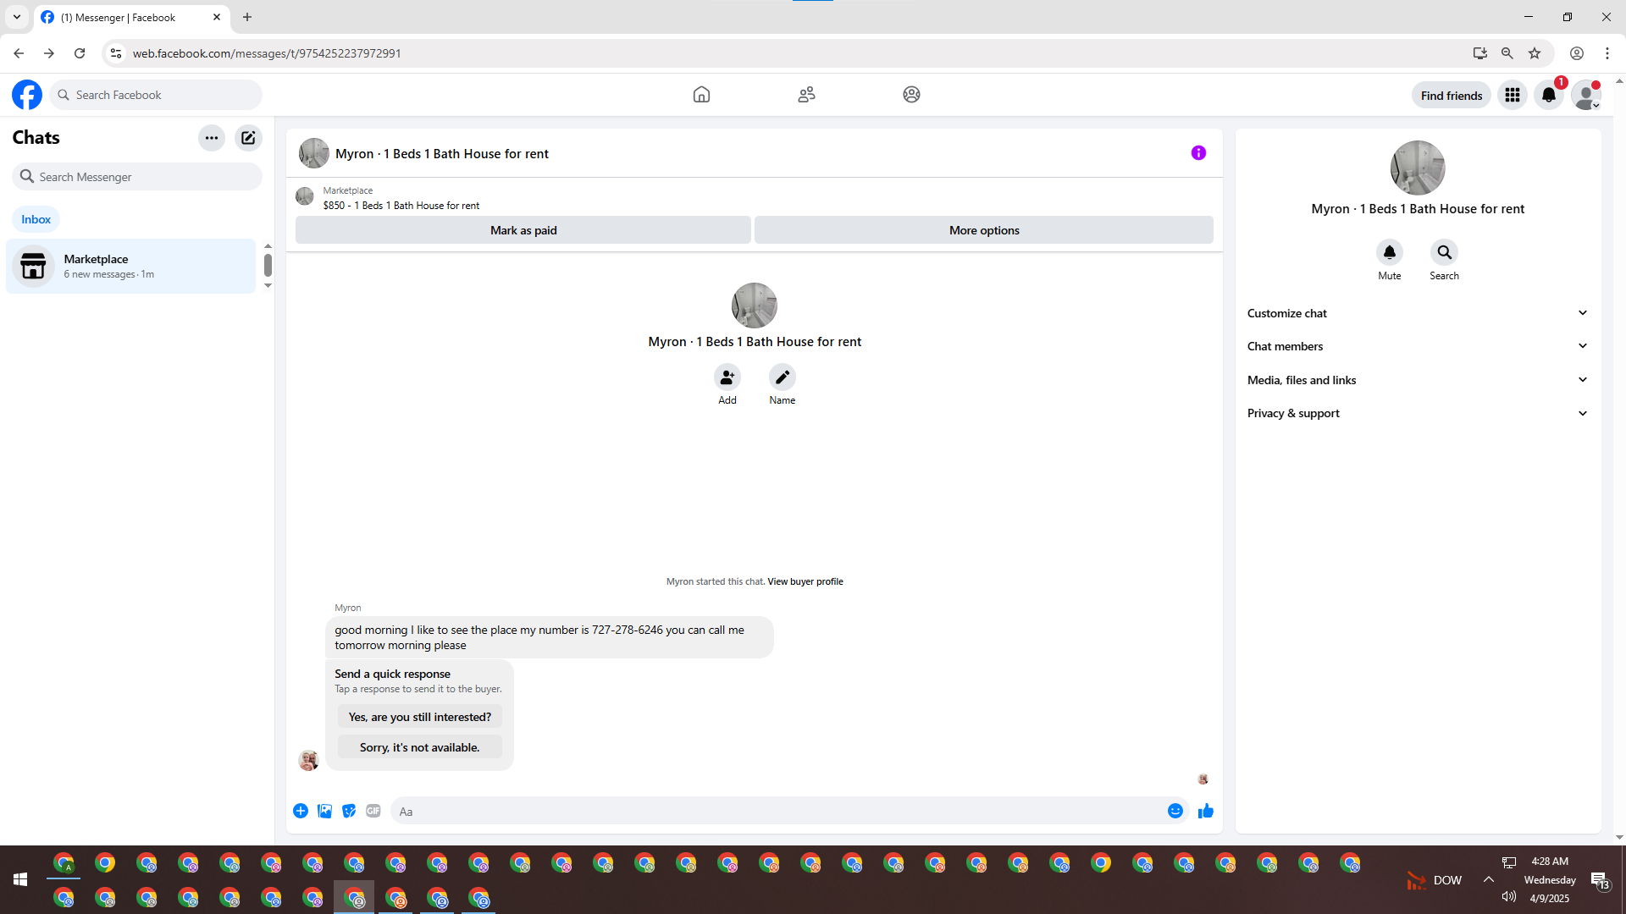Open the Groups icon in top navigation

(x=911, y=95)
